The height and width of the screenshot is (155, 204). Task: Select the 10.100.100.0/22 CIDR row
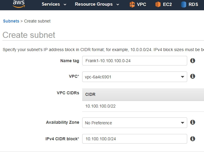pos(143,106)
